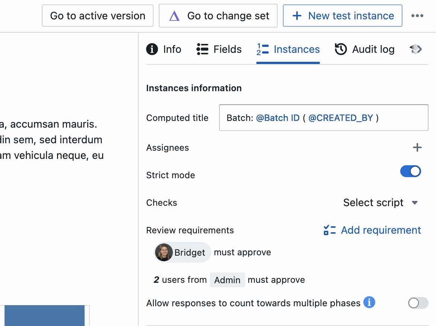Viewport: 436px width, 326px height.
Task: Click the info icon beside multiple phases
Action: tap(369, 303)
